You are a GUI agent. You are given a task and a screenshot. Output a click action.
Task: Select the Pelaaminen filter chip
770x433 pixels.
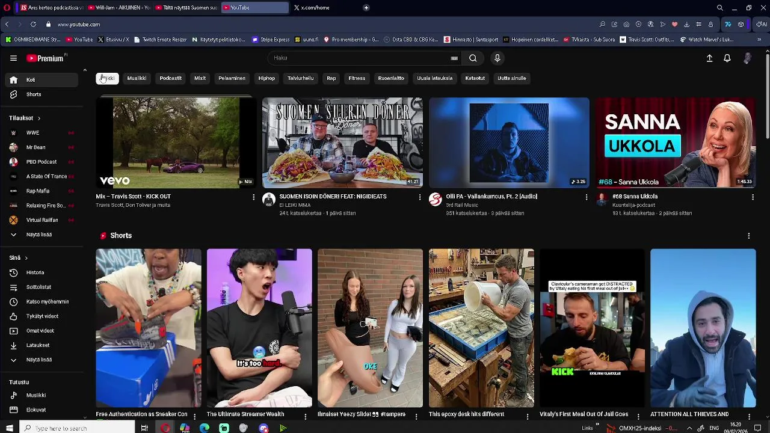tap(232, 78)
